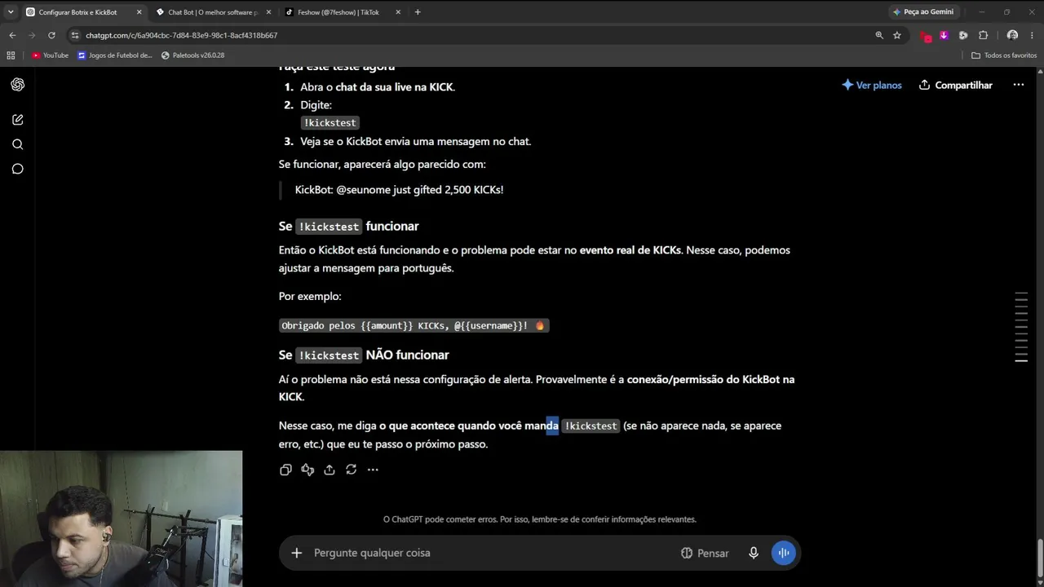Open Jogos de Futebol bookmark
The width and height of the screenshot is (1044, 587).
click(x=115, y=55)
